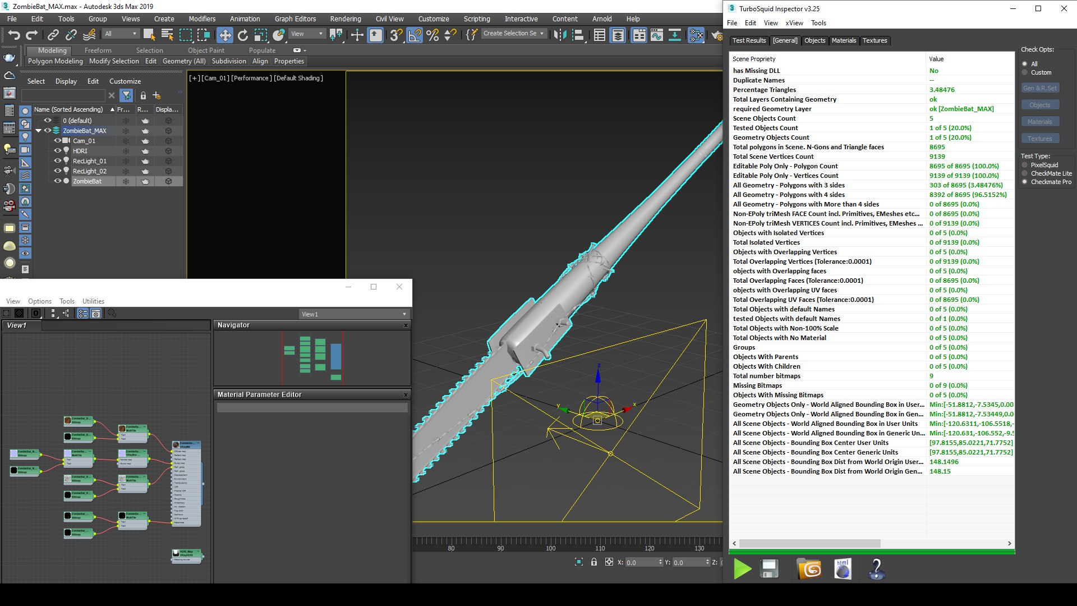Click the clear search X in Scene Explorer
Viewport: 1077px width, 606px height.
112,95
